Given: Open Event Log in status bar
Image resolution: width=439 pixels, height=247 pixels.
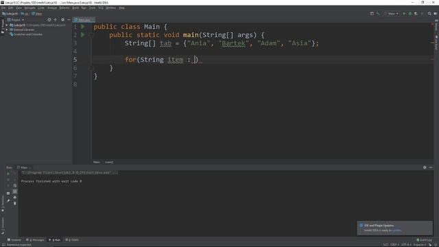Looking at the screenshot, I should 424,240.
